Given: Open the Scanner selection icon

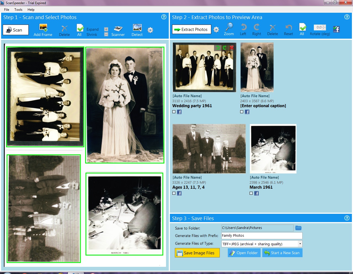Looking at the screenshot, I should pos(118,28).
